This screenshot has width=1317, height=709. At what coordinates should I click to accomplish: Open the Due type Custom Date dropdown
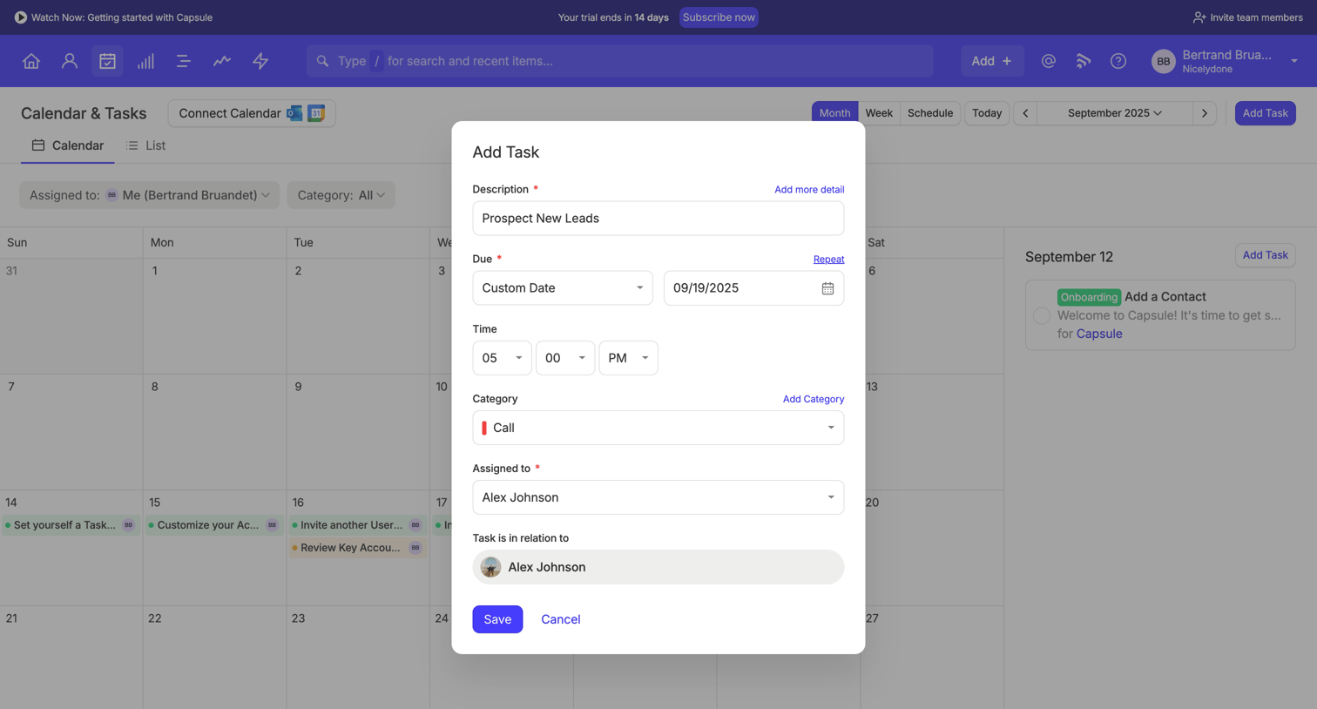[x=563, y=288]
